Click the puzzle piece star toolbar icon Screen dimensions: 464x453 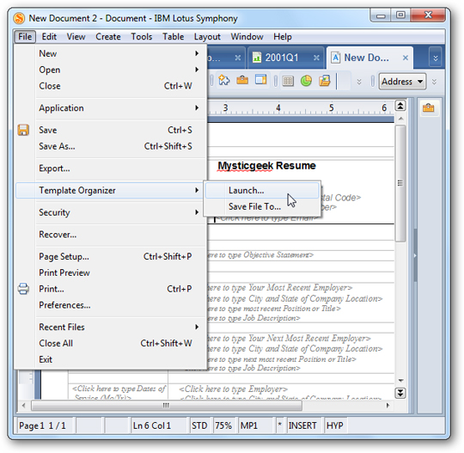224,80
